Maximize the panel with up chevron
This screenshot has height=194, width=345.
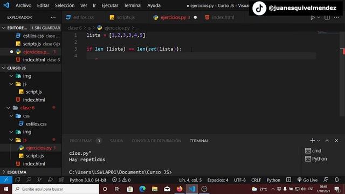point(327,141)
